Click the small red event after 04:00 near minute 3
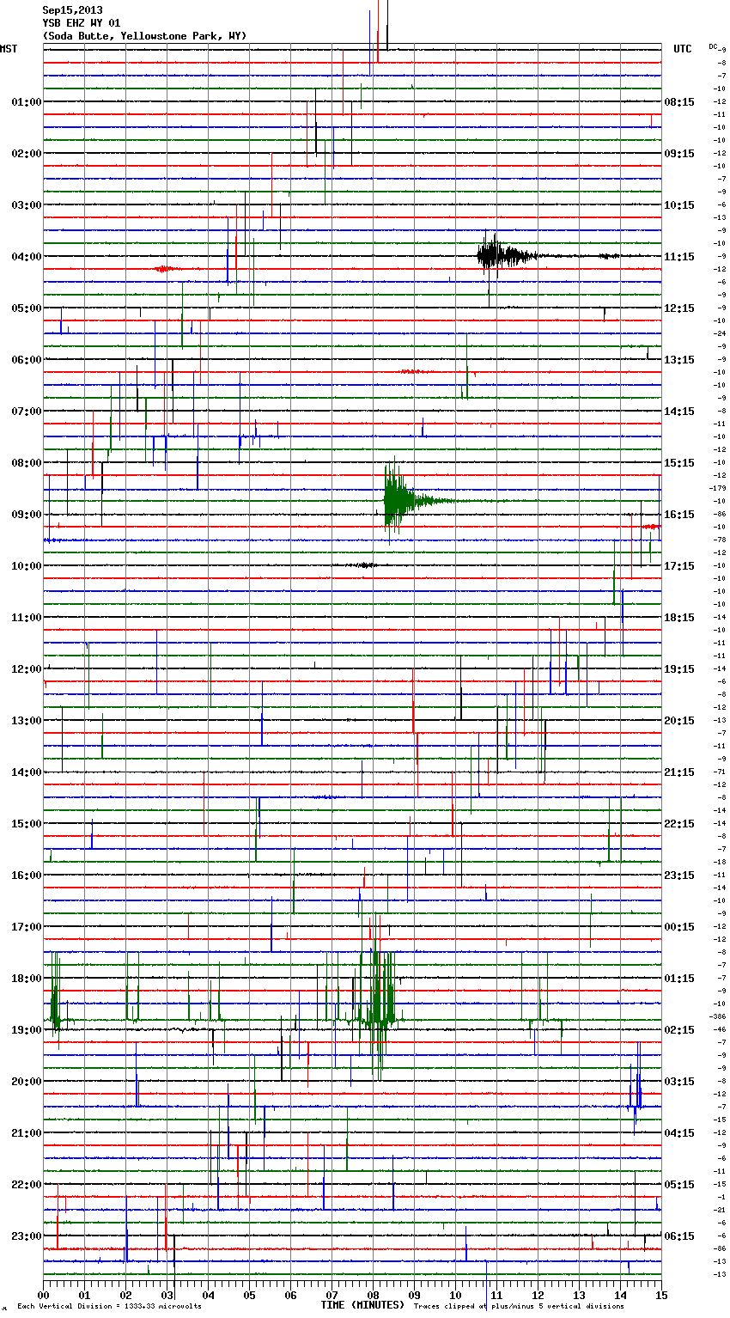 [x=163, y=269]
